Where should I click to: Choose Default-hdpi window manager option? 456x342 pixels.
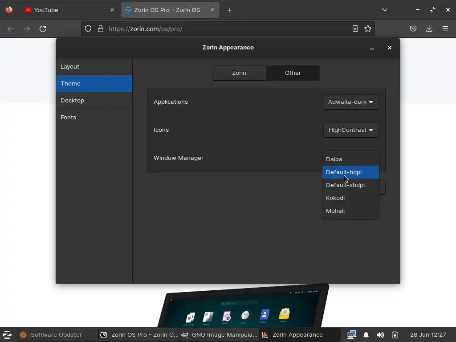(351, 172)
